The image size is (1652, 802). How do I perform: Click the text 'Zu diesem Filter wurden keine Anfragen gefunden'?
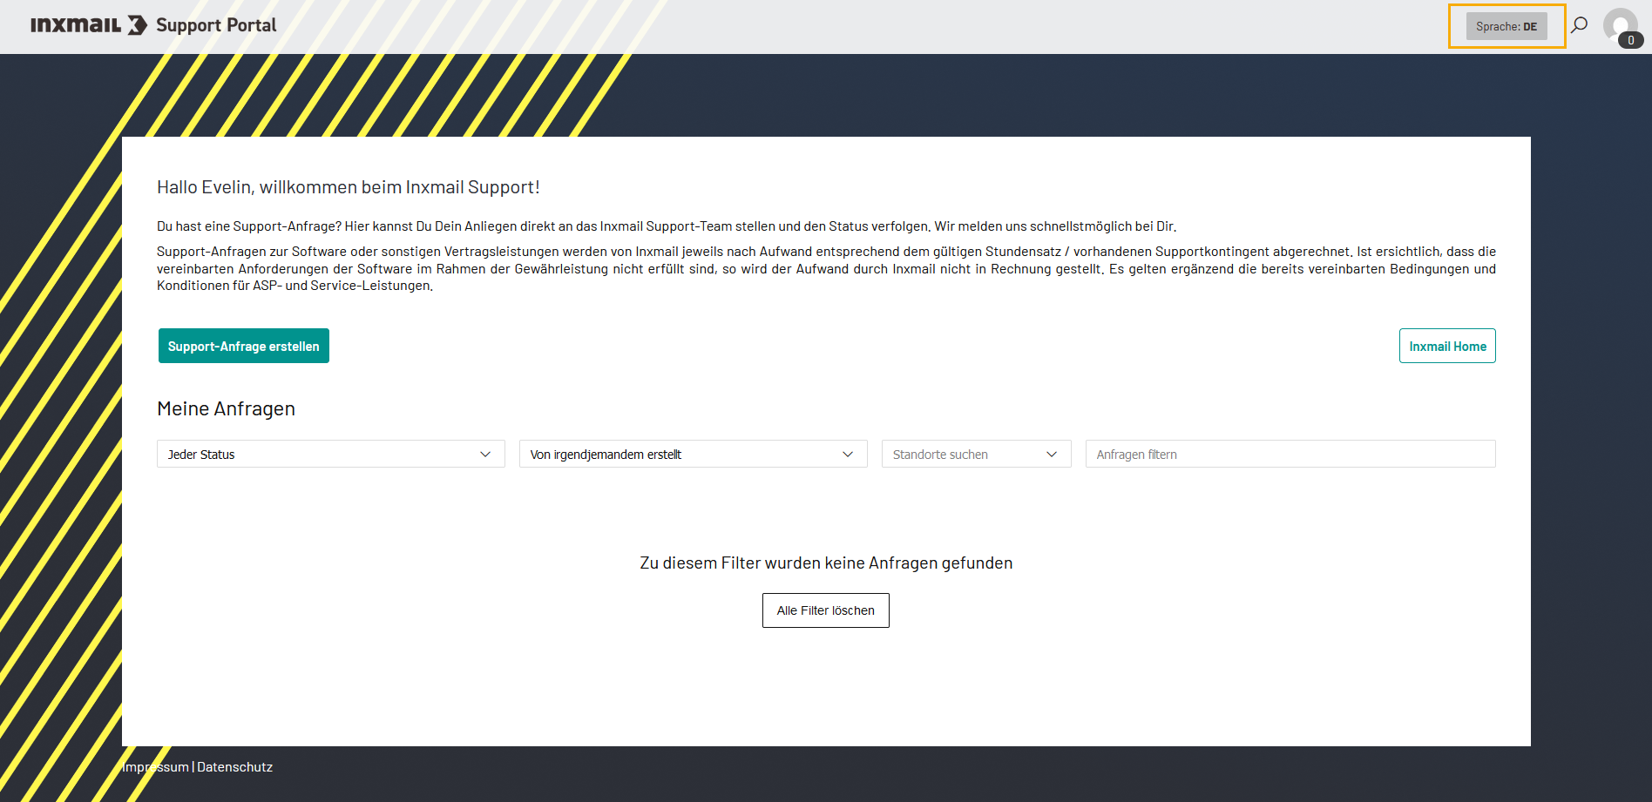click(826, 563)
